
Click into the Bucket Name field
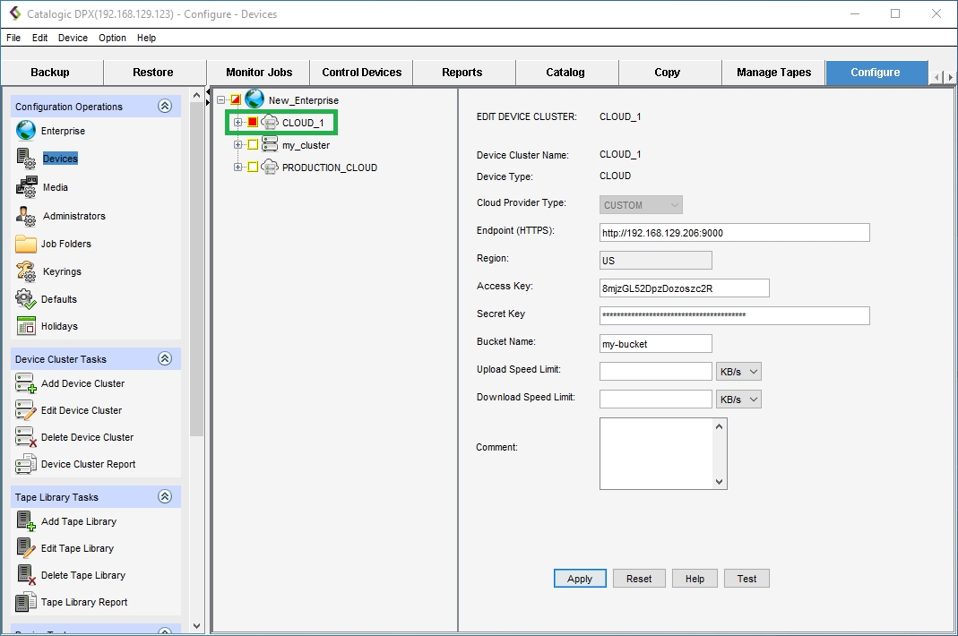pyautogui.click(x=655, y=344)
